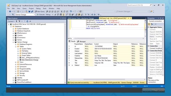
Task: Expand the dbo.VideoGame-Change table node
Action: 18,60
